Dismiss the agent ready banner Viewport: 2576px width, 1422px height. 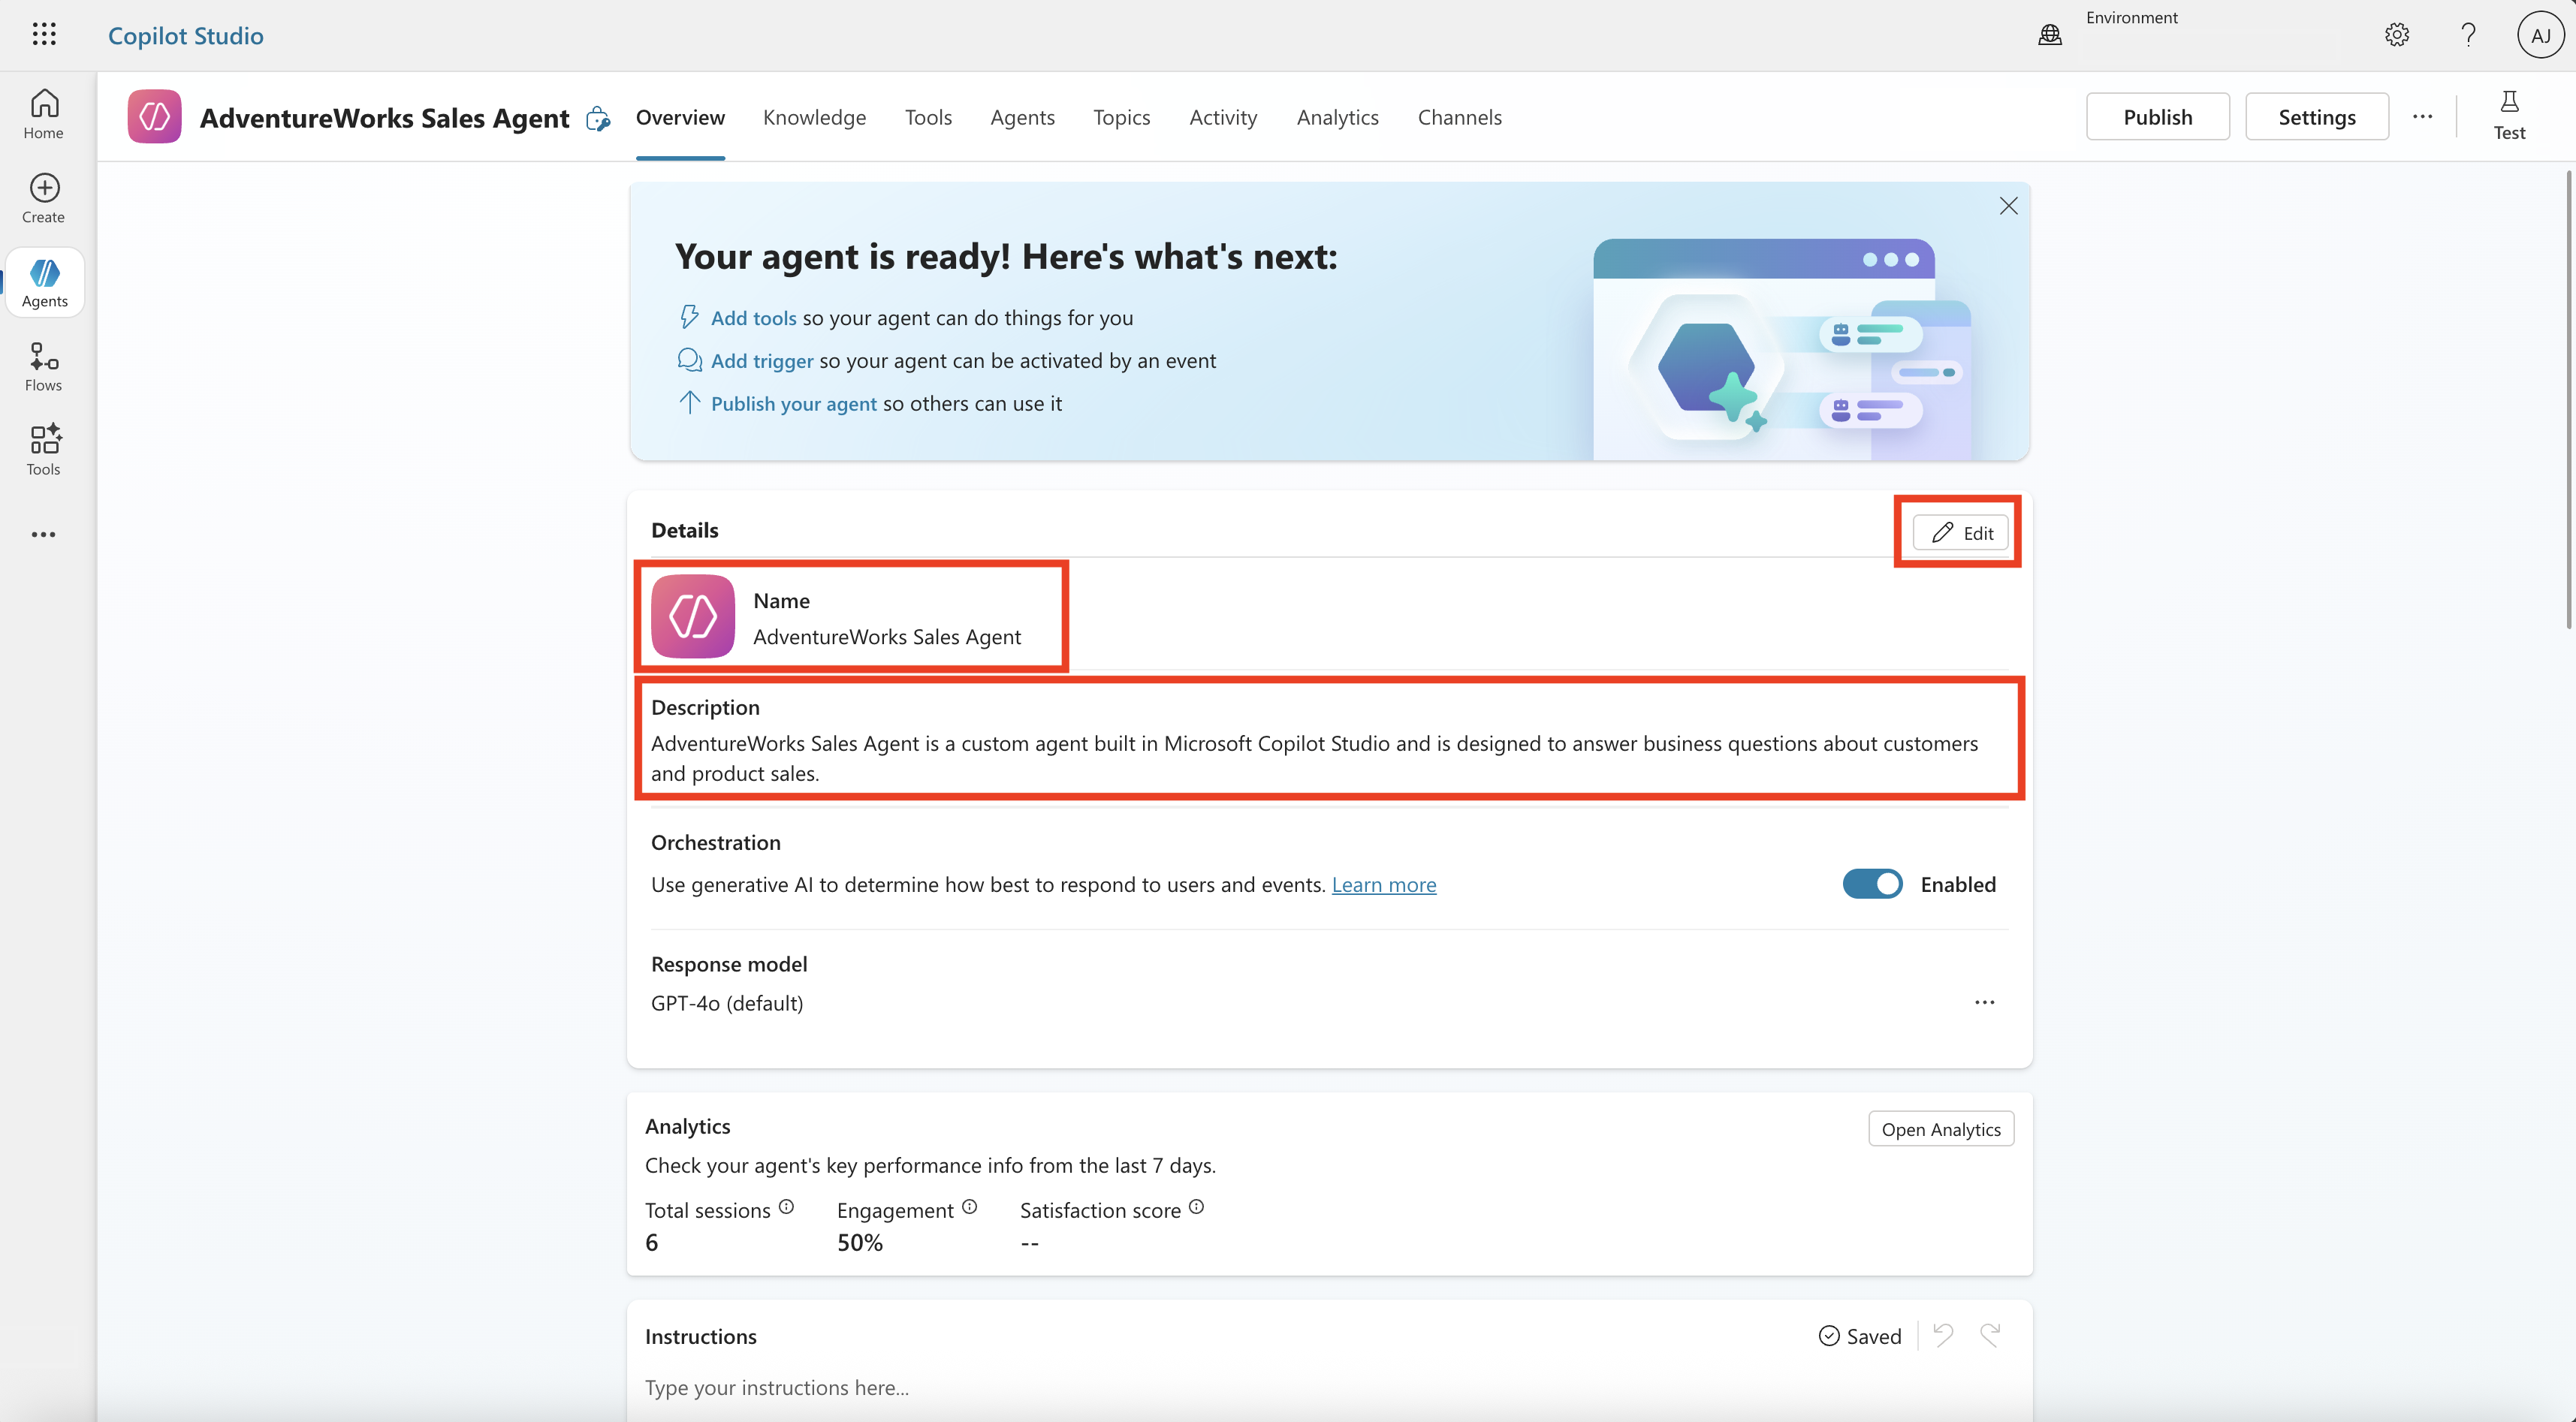click(2008, 206)
